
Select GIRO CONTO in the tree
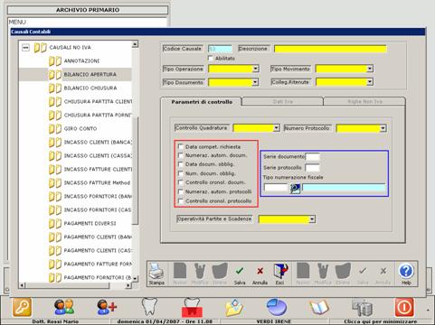(80, 128)
